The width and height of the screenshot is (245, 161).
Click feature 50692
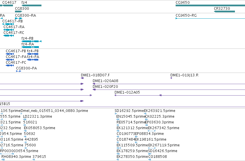(25, 137)
